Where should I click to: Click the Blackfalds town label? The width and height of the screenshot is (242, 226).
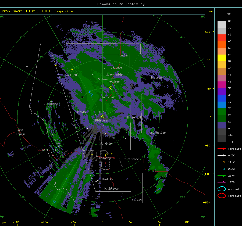[114, 74]
